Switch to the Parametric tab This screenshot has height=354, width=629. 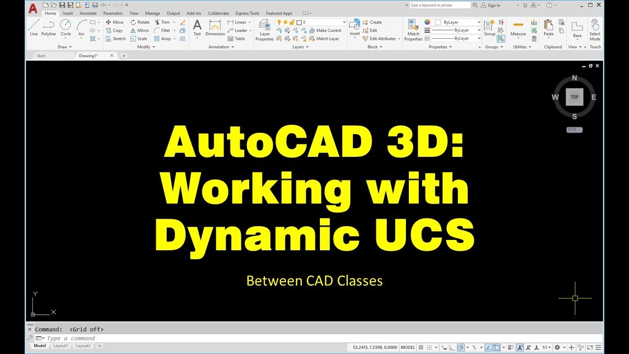[113, 13]
